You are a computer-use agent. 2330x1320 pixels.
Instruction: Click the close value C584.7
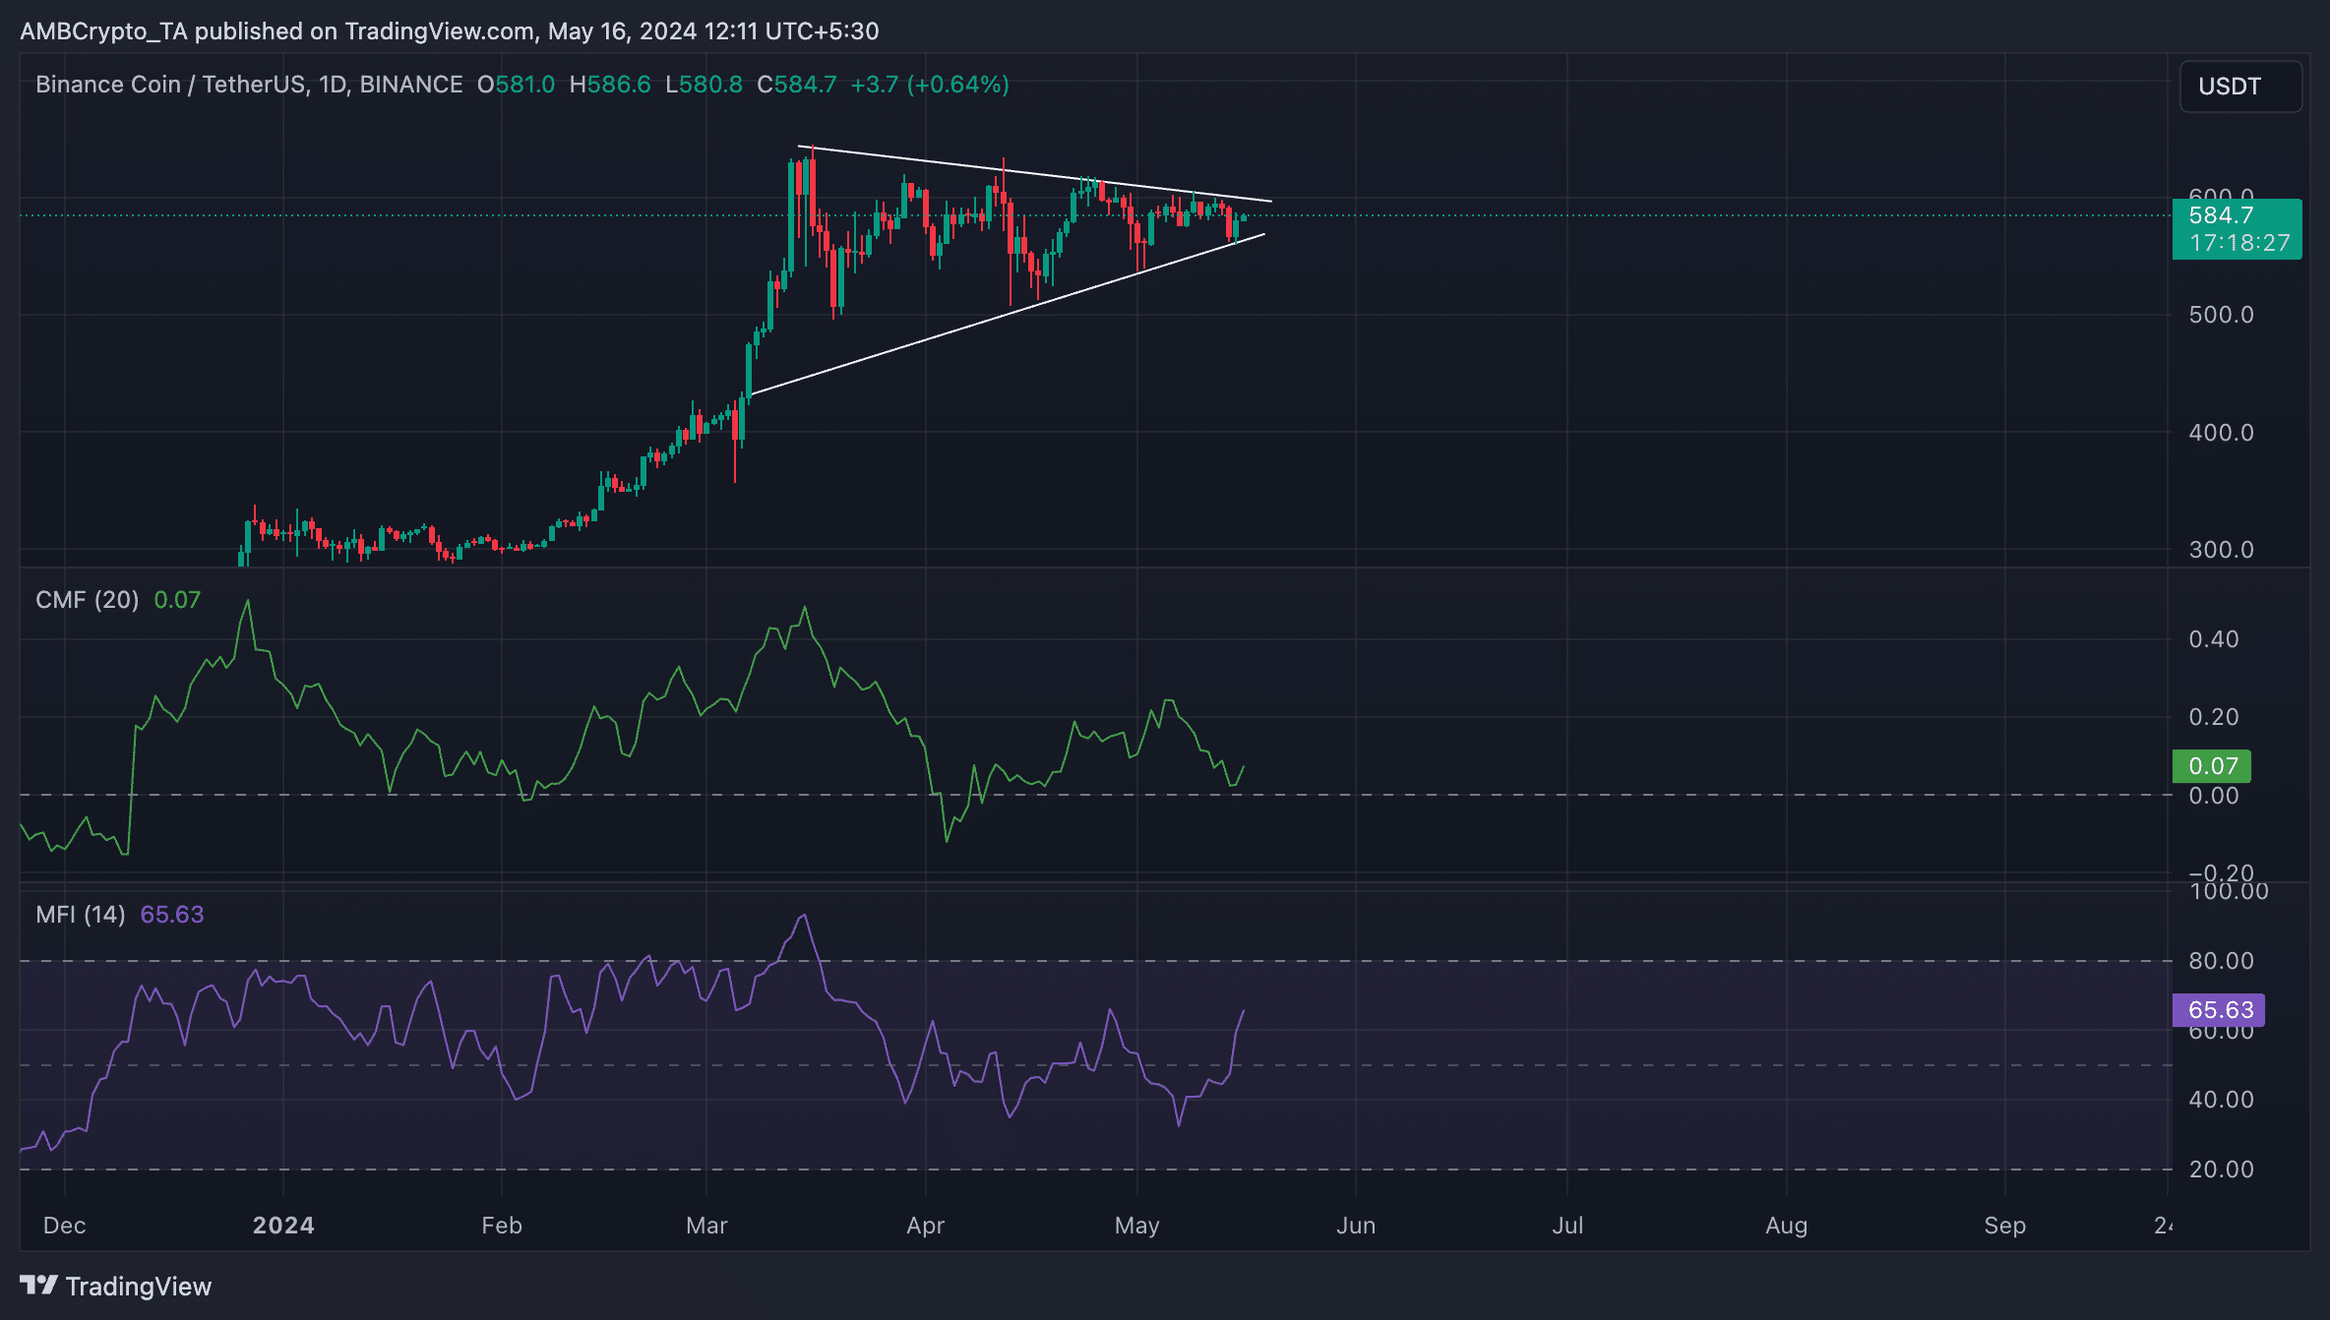pyautogui.click(x=796, y=85)
